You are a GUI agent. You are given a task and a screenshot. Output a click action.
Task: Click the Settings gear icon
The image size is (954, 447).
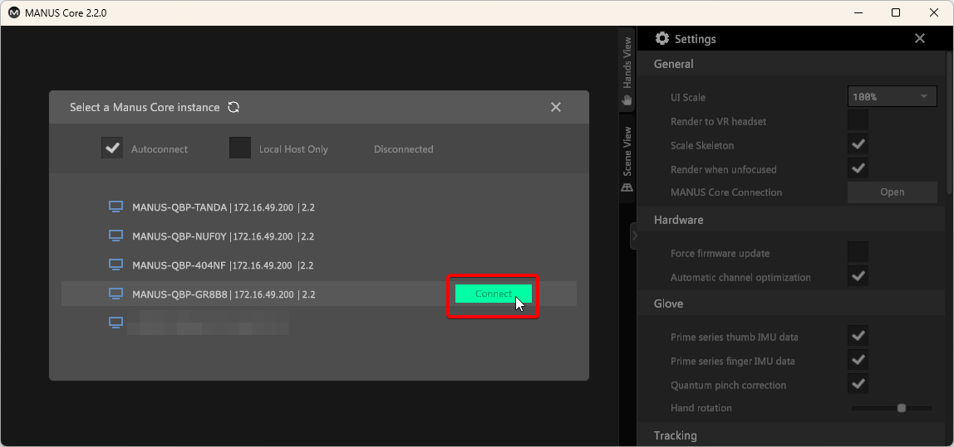click(662, 39)
